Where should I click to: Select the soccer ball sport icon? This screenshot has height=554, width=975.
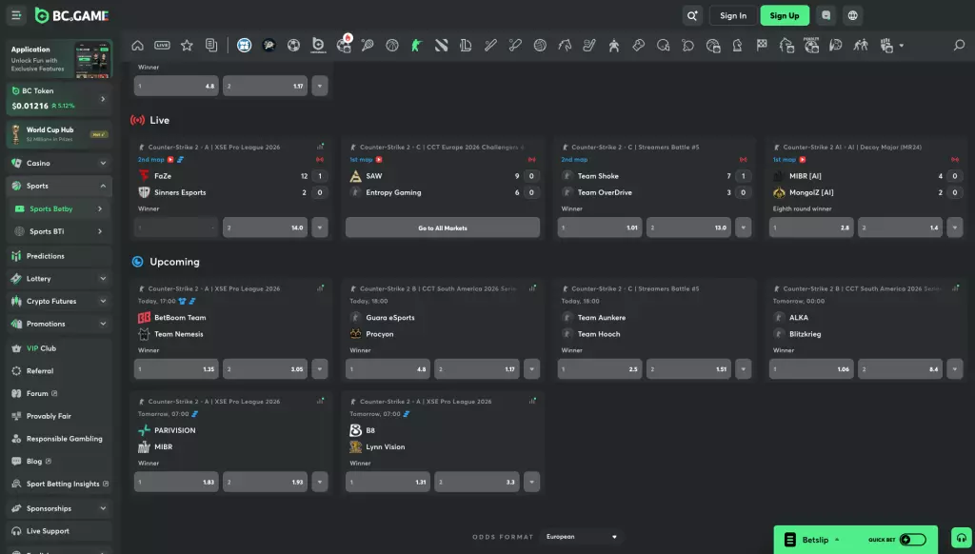[293, 46]
